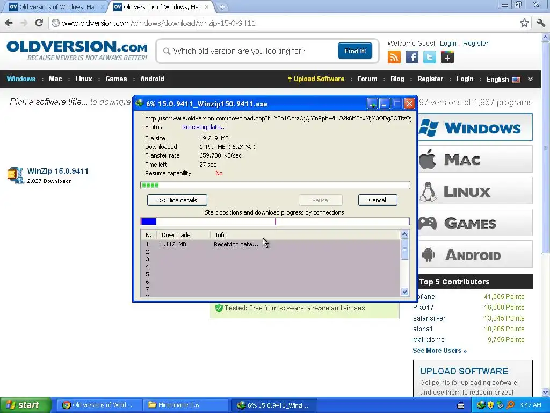The image size is (550, 413).
Task: Click Upload Software in the nav bar
Action: tap(316, 79)
